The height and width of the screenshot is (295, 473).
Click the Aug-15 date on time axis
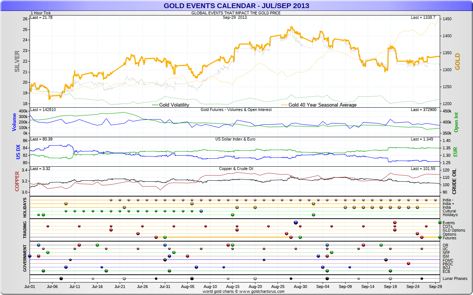tap(232, 286)
